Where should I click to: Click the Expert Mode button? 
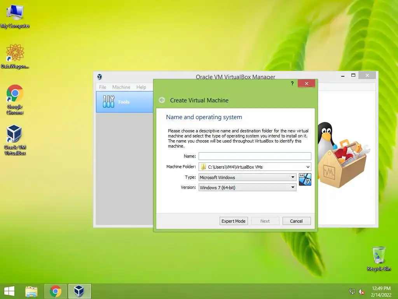pyautogui.click(x=234, y=221)
